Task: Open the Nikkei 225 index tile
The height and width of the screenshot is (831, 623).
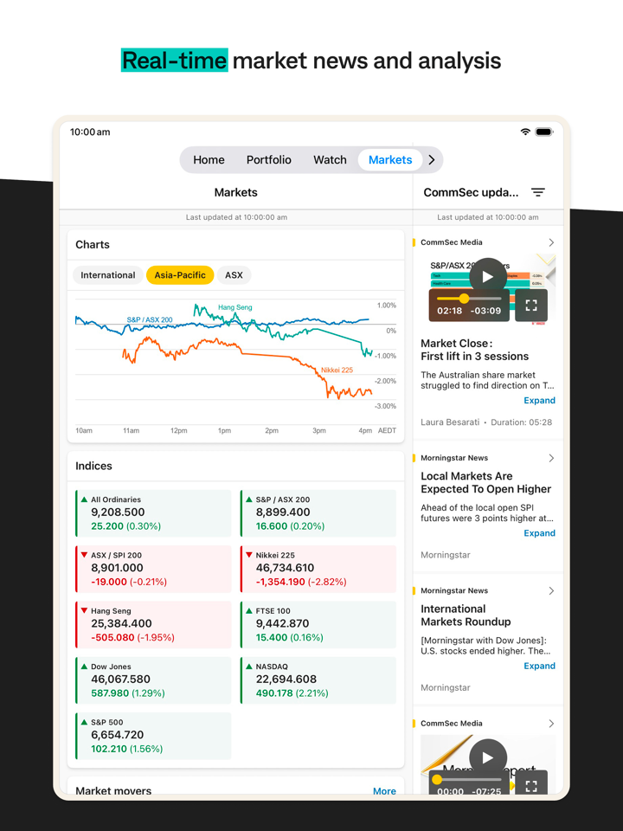Action: [x=318, y=569]
